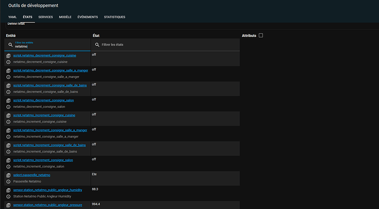Click off state of increment_consigne_salon row
This screenshot has width=379, height=209.
(94, 159)
